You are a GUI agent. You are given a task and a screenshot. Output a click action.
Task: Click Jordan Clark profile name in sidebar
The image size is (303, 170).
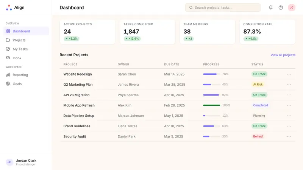click(x=26, y=161)
